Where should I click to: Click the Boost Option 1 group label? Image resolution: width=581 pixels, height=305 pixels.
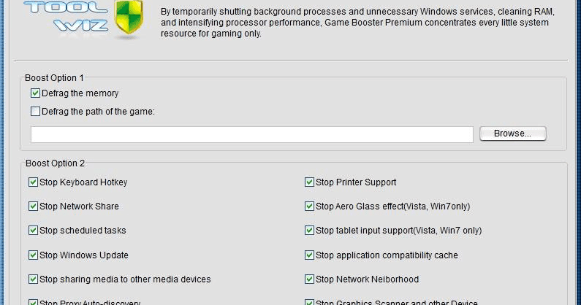click(x=55, y=78)
